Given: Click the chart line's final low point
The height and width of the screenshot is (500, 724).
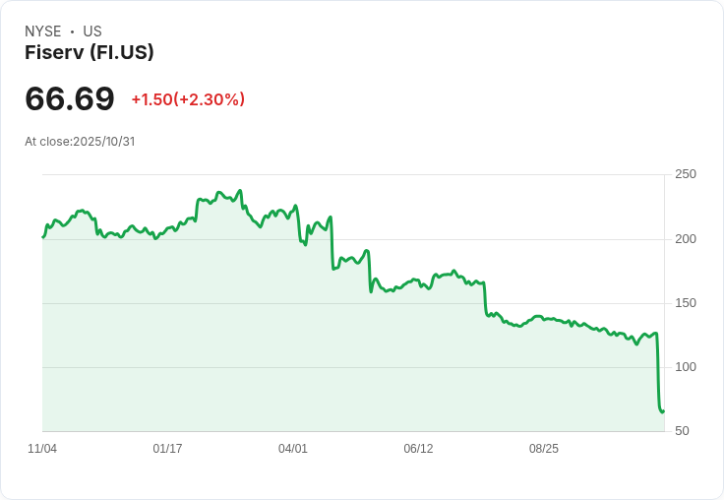Looking at the screenshot, I should (662, 411).
